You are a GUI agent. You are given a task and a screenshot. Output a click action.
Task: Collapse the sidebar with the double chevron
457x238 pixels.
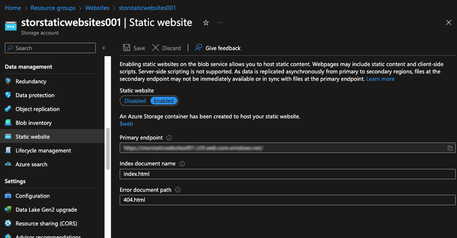pyautogui.click(x=104, y=48)
